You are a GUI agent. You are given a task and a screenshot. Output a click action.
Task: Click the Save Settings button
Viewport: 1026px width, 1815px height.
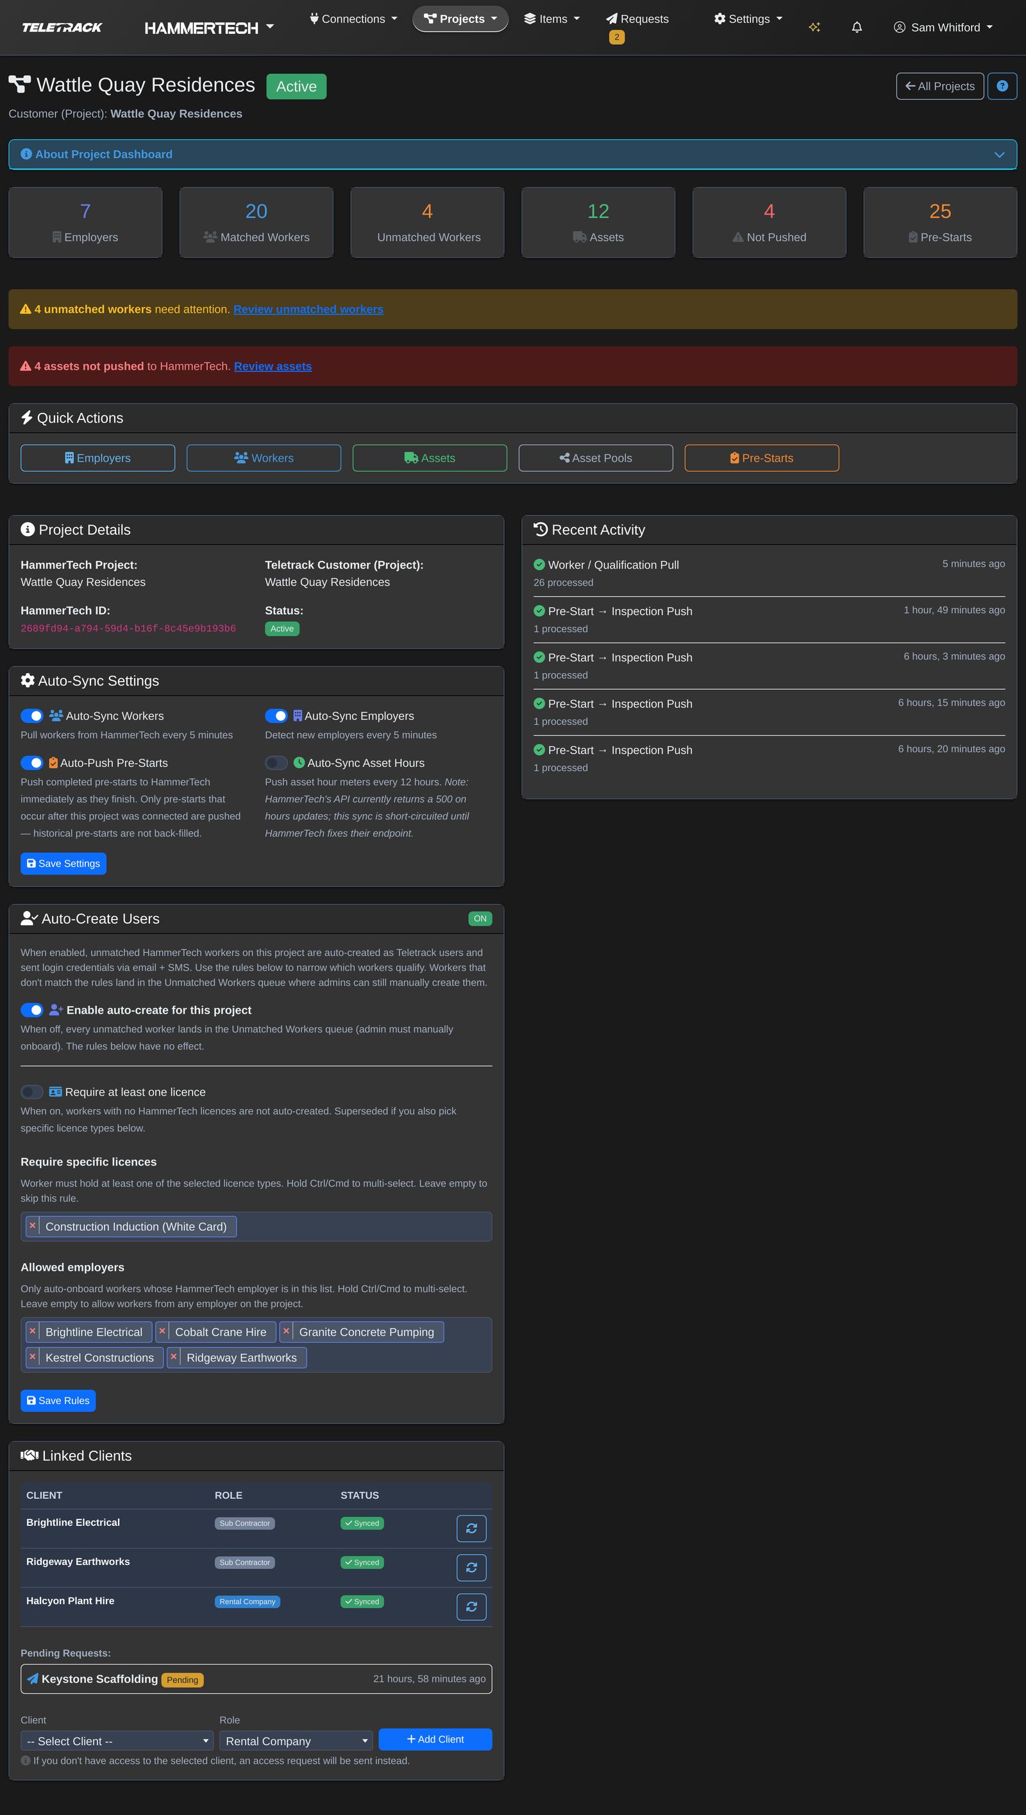[x=63, y=864]
